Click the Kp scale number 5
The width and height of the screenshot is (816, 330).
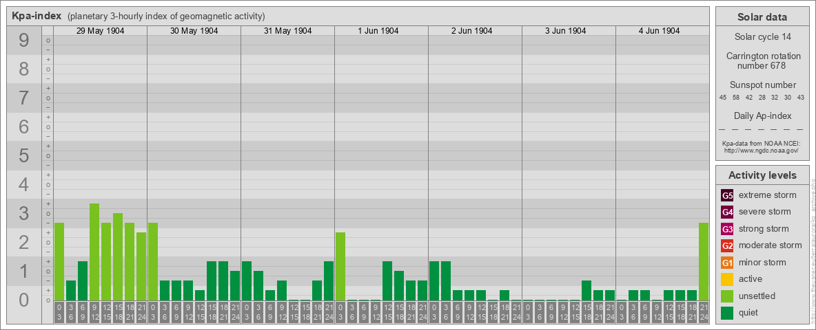[x=24, y=155]
